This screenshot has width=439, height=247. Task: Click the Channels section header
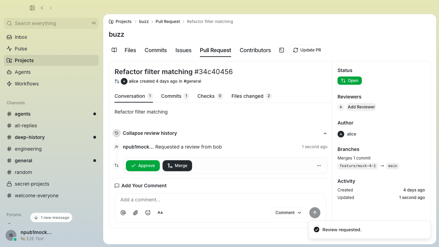[x=16, y=103]
